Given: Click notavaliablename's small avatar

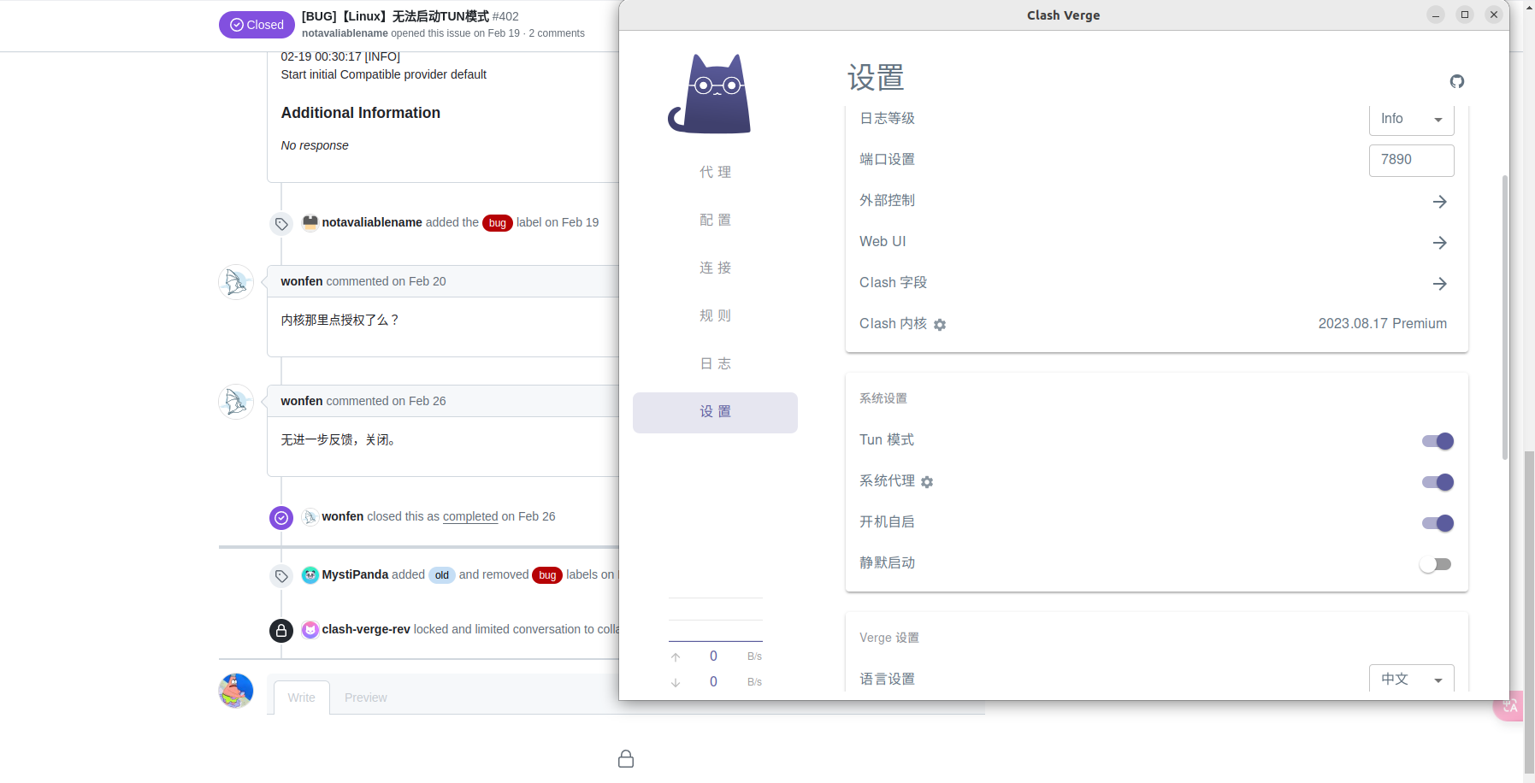Looking at the screenshot, I should [x=310, y=222].
